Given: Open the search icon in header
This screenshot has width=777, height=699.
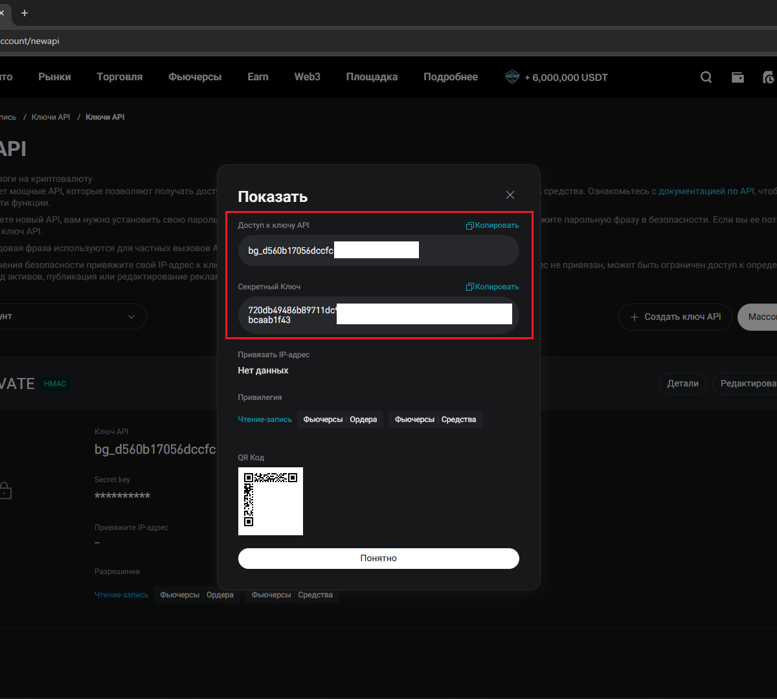Looking at the screenshot, I should click(706, 77).
